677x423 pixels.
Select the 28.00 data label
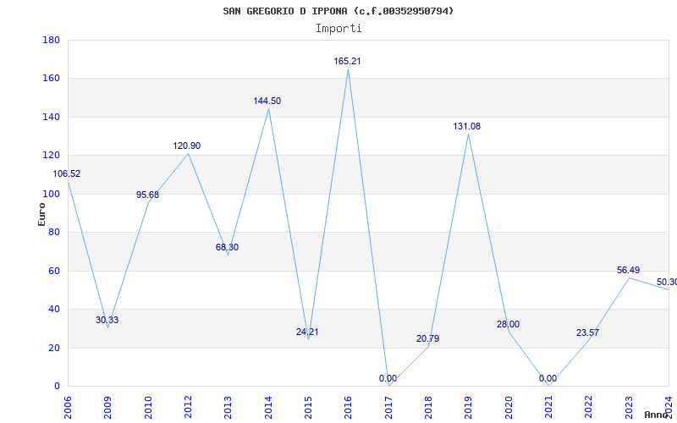[509, 325]
